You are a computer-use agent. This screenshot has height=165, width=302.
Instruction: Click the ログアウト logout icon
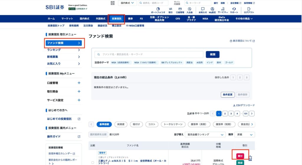point(249,9)
